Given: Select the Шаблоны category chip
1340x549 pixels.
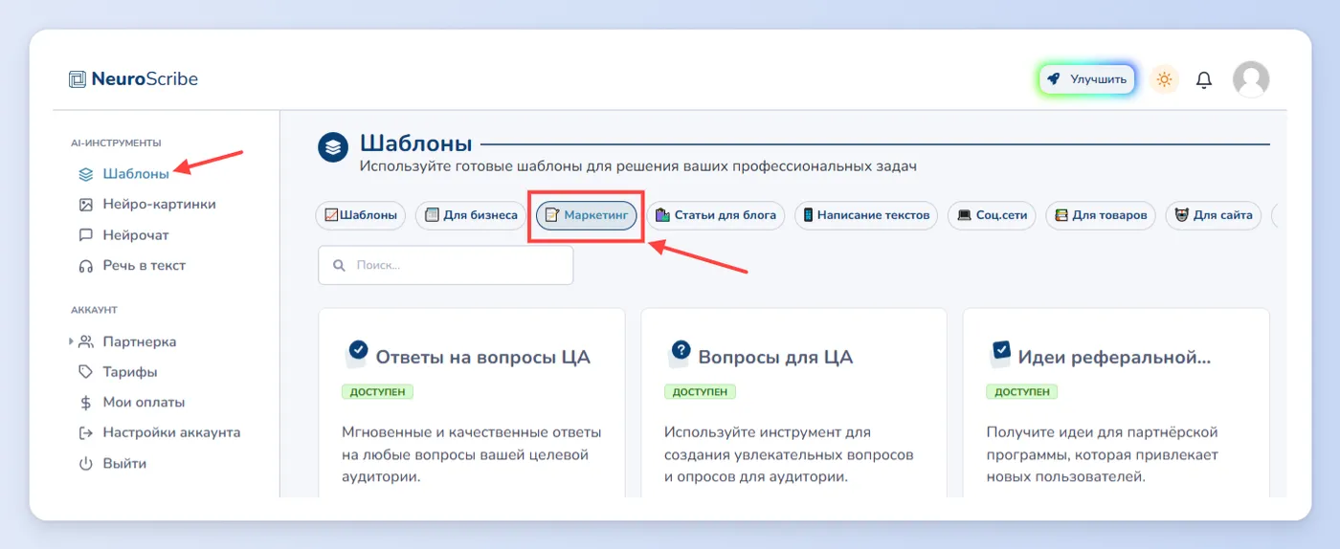Looking at the screenshot, I should click(x=361, y=215).
